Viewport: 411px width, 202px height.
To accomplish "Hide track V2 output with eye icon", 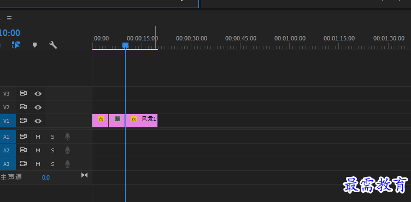I will 38,107.
